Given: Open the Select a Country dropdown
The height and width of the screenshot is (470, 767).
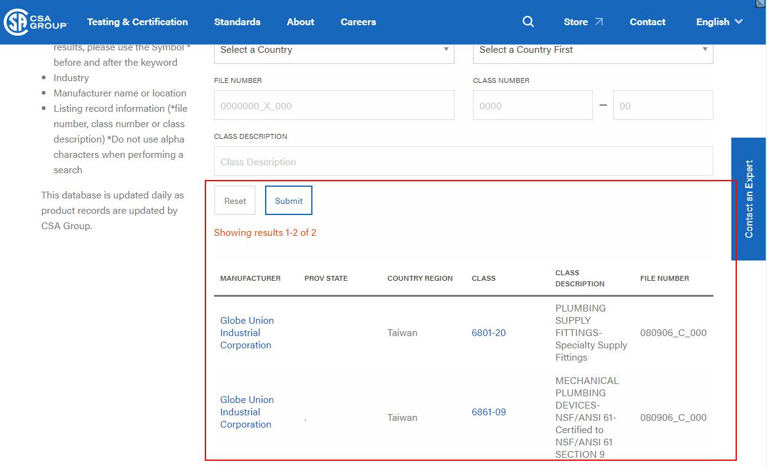Looking at the screenshot, I should (x=333, y=50).
